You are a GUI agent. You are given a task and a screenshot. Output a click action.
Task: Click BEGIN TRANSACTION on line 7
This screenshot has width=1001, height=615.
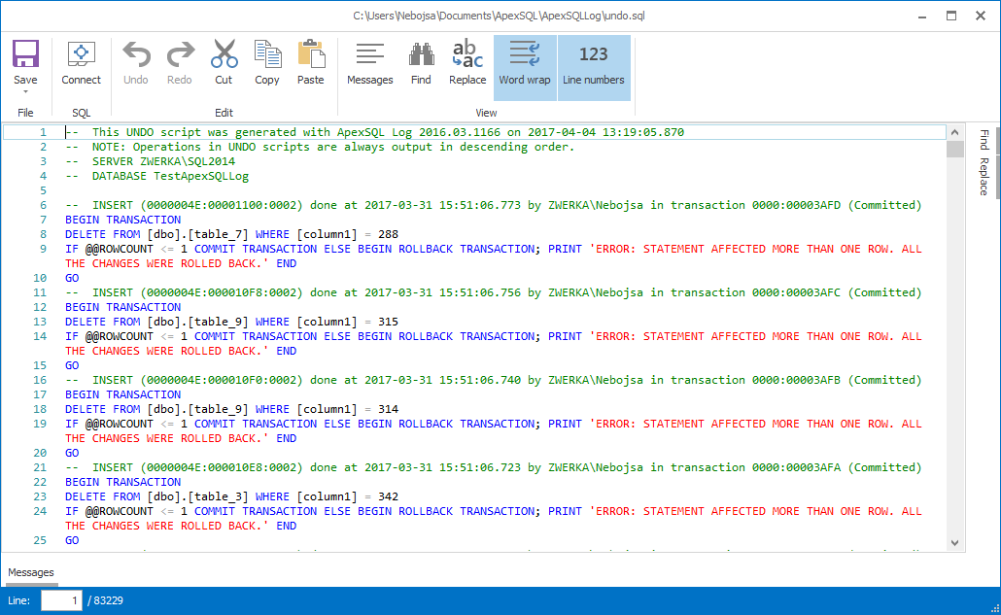click(x=123, y=220)
